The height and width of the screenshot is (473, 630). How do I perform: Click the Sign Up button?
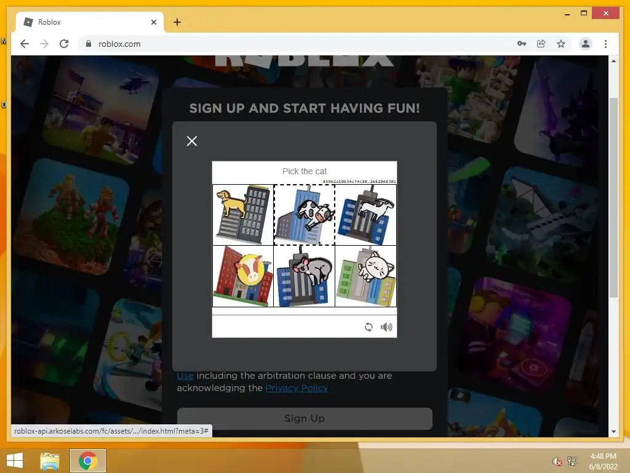pyautogui.click(x=305, y=419)
